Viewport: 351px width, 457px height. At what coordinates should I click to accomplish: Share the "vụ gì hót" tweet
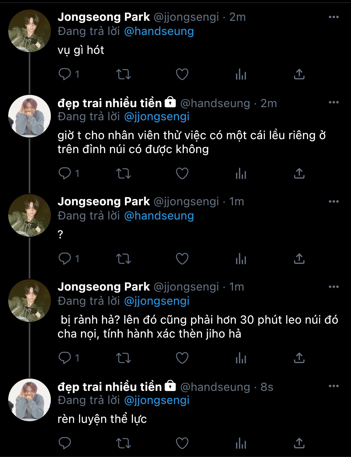pos(299,74)
